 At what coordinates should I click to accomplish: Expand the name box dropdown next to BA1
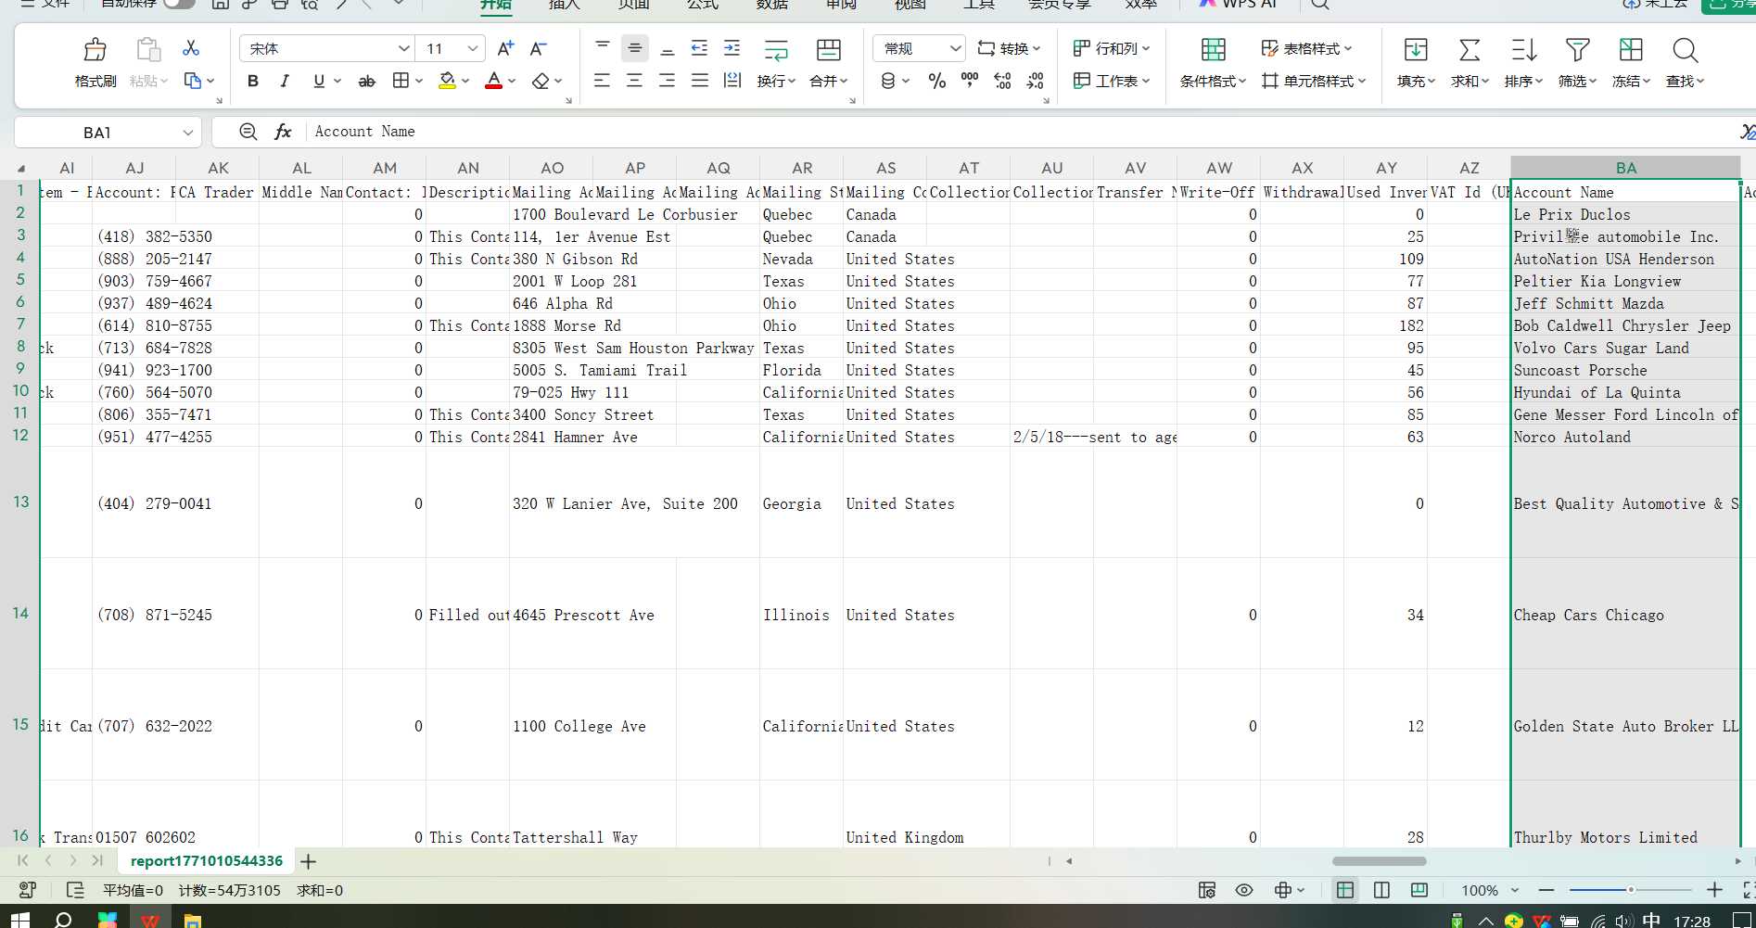coord(188,133)
